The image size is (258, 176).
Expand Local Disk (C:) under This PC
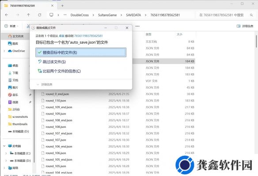(x=6, y=154)
